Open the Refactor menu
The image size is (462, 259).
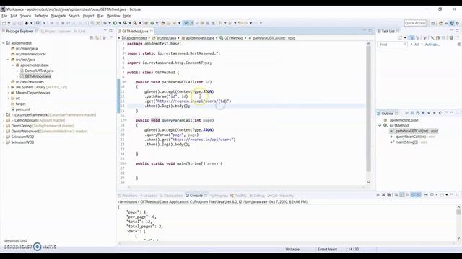pyautogui.click(x=41, y=16)
